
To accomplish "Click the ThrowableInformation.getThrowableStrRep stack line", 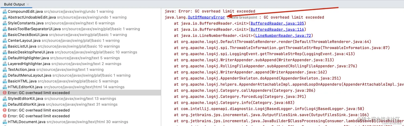I will [282, 48].
